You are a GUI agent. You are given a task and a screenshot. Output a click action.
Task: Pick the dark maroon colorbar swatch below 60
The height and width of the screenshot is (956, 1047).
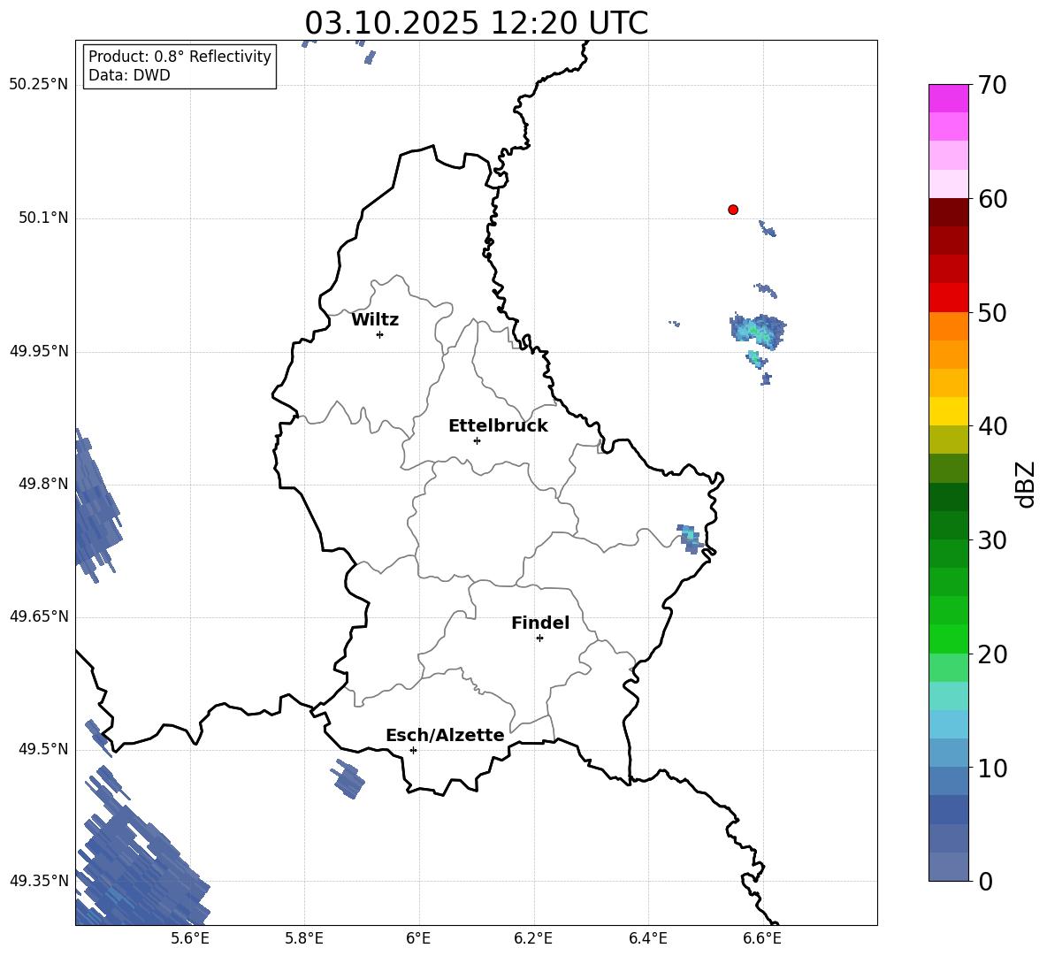pyautogui.click(x=949, y=212)
